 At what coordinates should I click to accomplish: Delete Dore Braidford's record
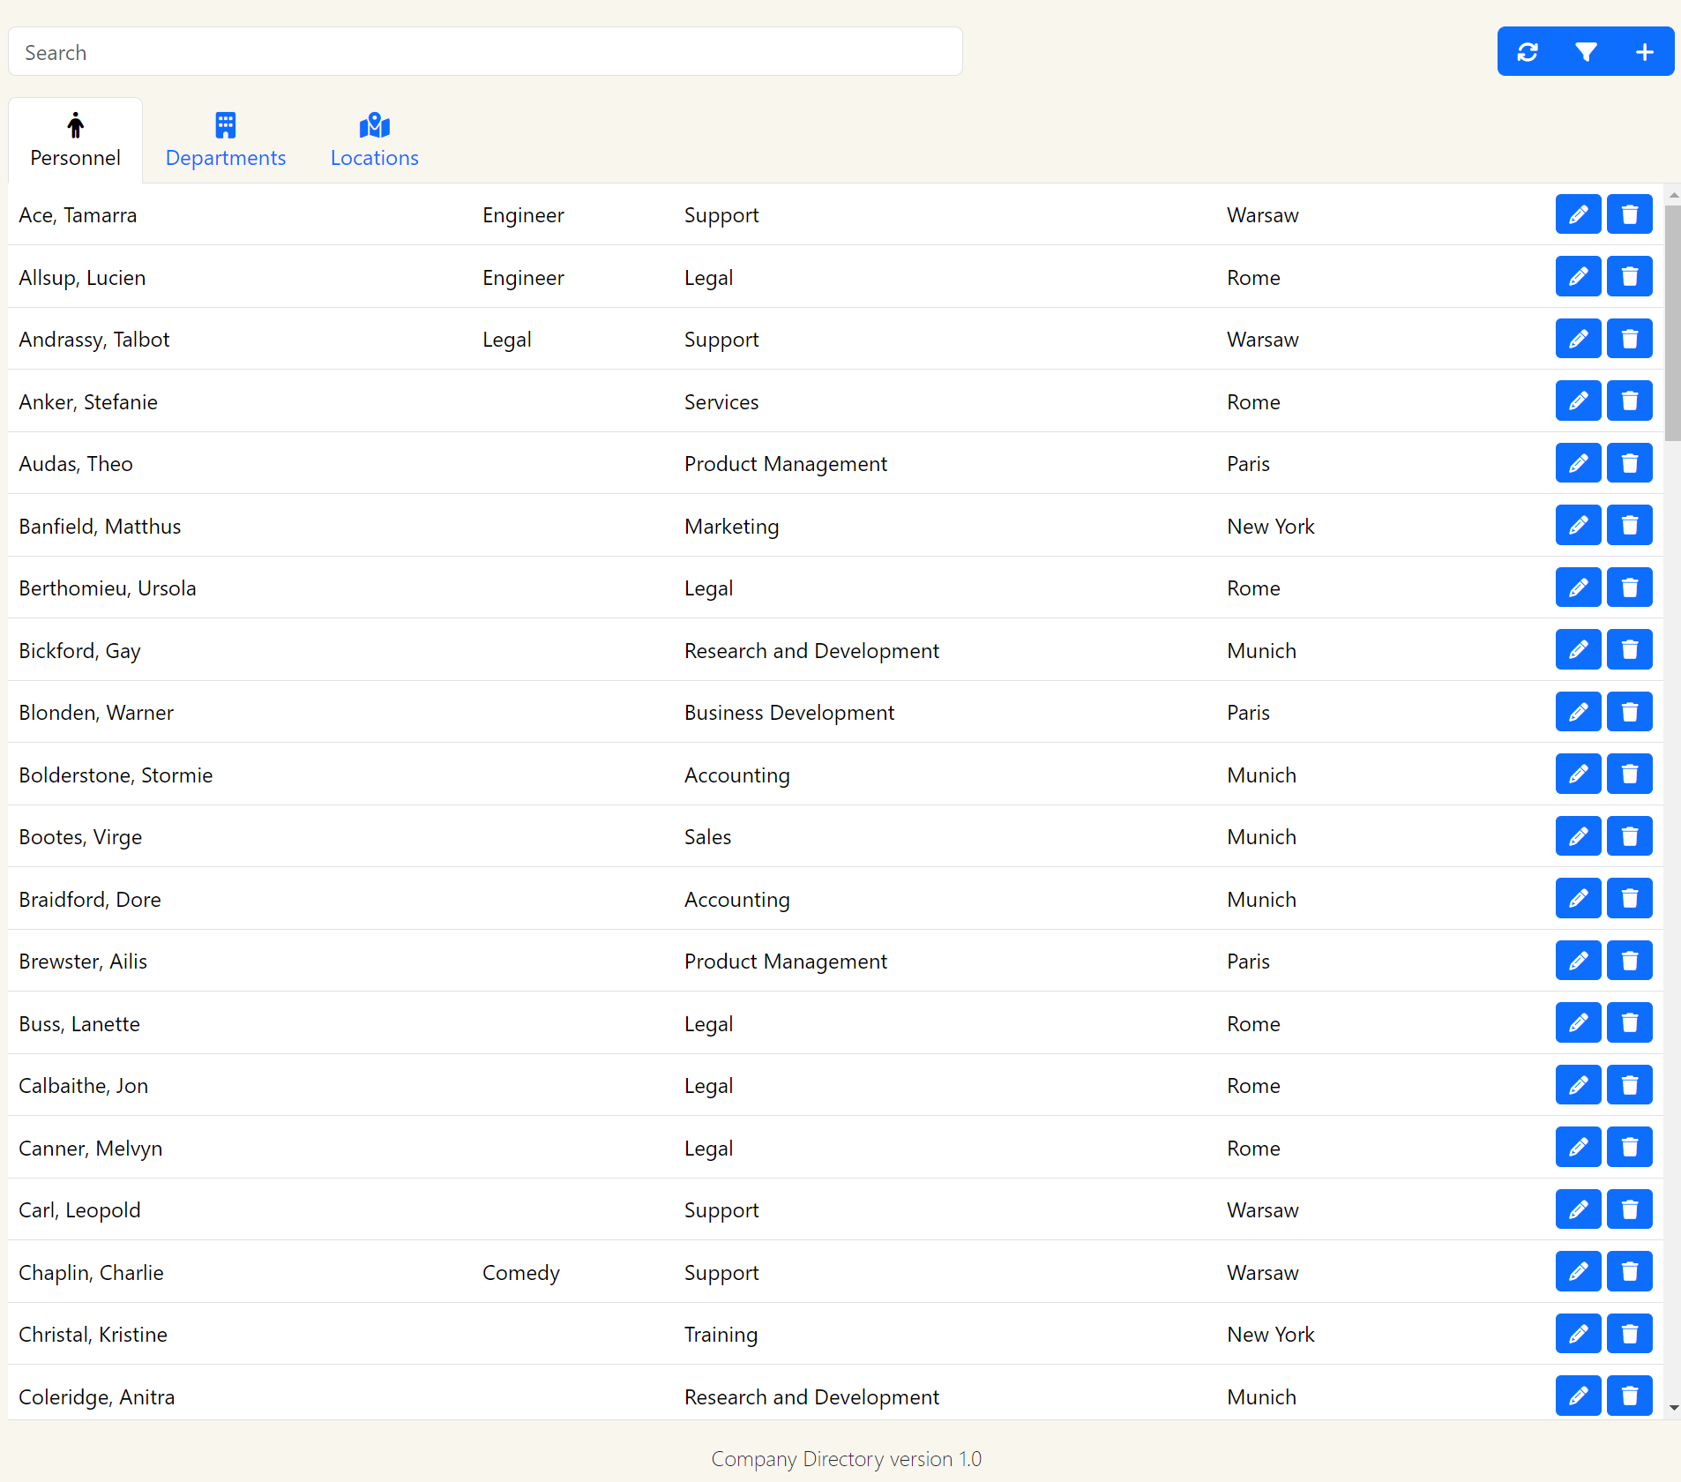(1629, 898)
